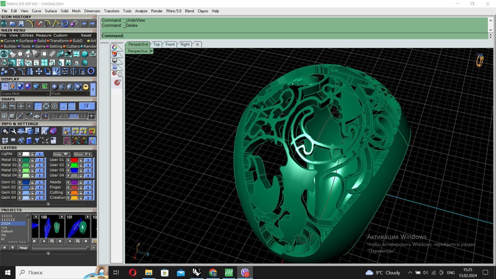
Task: Expand the Creation layer arrow
Action: coord(68,198)
